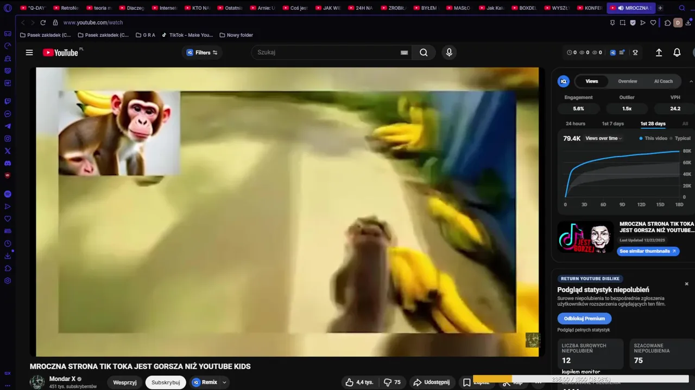Open YouTube notifications bell

coord(677,53)
